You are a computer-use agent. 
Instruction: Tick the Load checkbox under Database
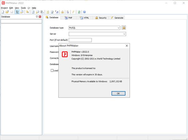[52, 71]
